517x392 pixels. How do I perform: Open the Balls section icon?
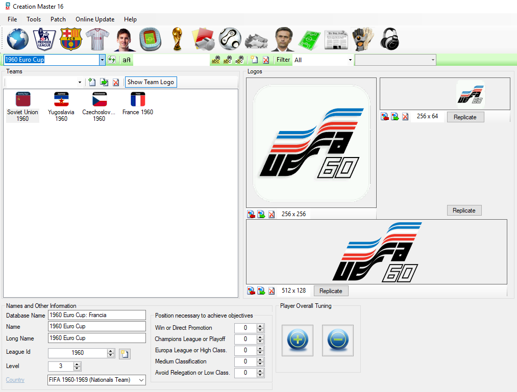(x=230, y=39)
